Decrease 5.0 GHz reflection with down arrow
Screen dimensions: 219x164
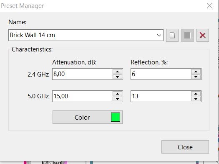pyautogui.click(x=196, y=99)
